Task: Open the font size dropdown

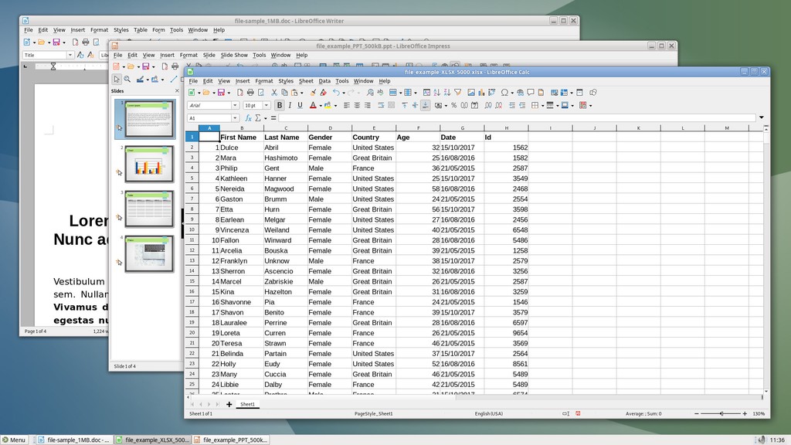Action: (267, 105)
